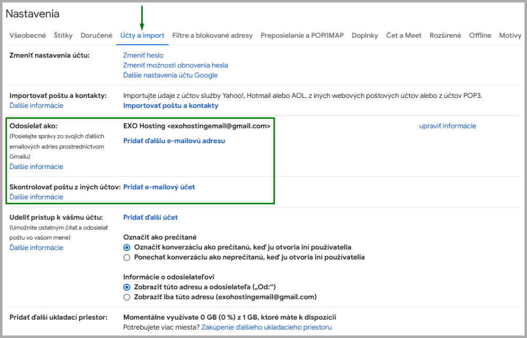Screen dimensions: 527x338
Task: Click upraviť informácie link
Action: coord(447,126)
